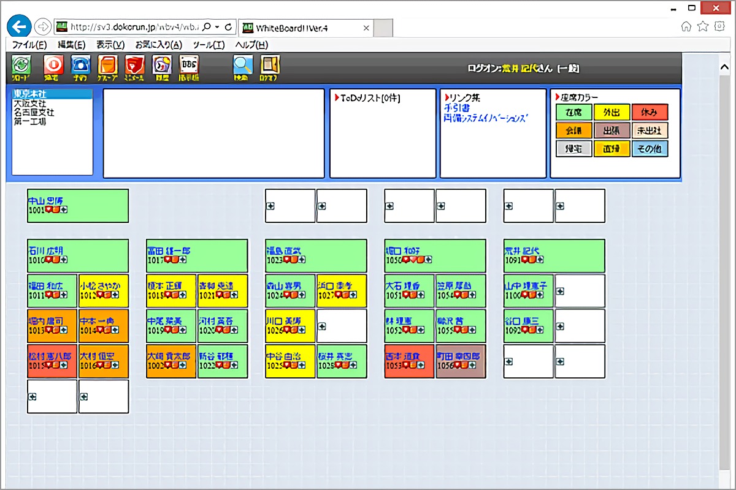The image size is (736, 490).
Task: Open the お気に入り(A) menu
Action: (158, 45)
